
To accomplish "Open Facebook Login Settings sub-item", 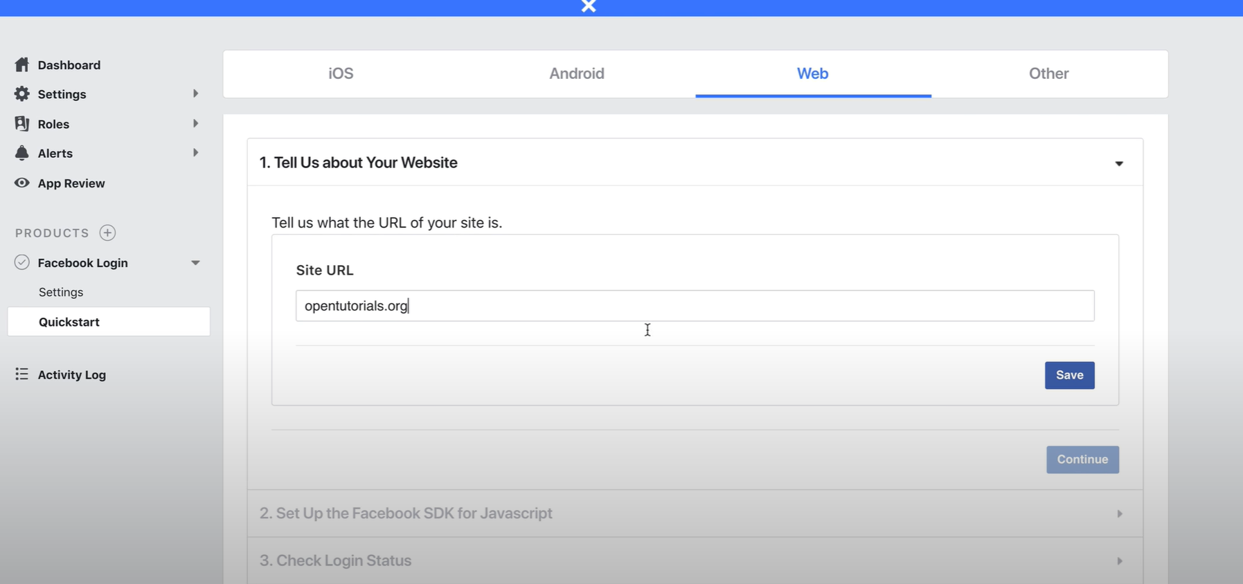I will point(61,292).
